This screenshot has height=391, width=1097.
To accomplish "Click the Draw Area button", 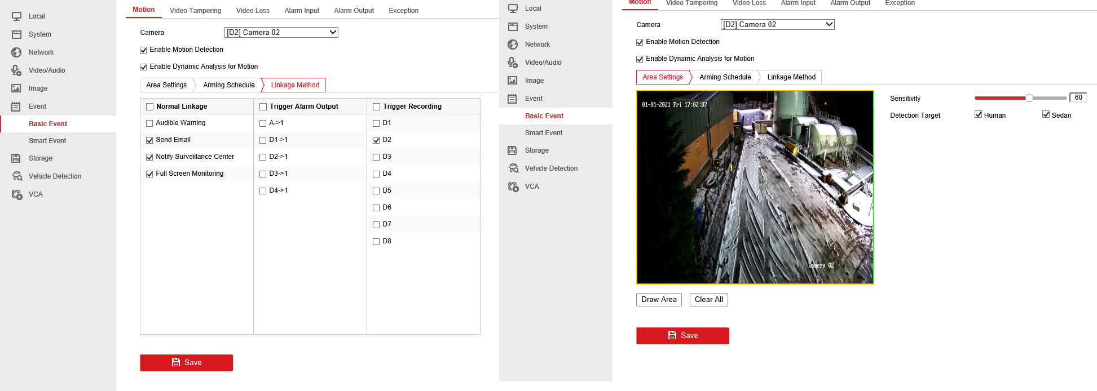I will [659, 300].
